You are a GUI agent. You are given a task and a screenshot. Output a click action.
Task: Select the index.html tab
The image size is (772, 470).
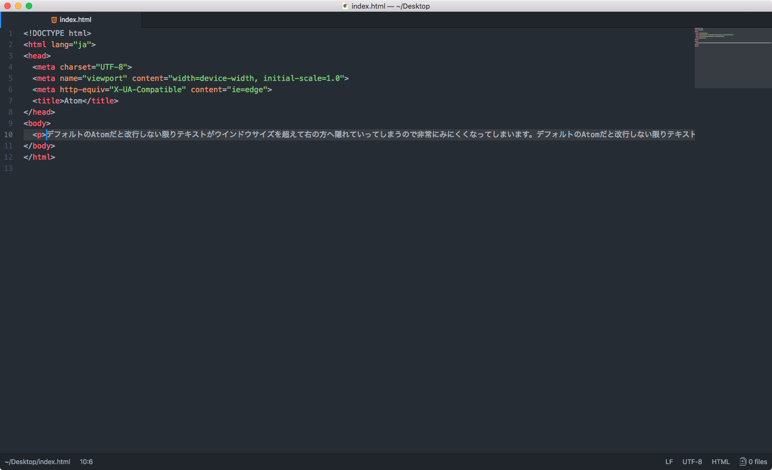(x=71, y=20)
